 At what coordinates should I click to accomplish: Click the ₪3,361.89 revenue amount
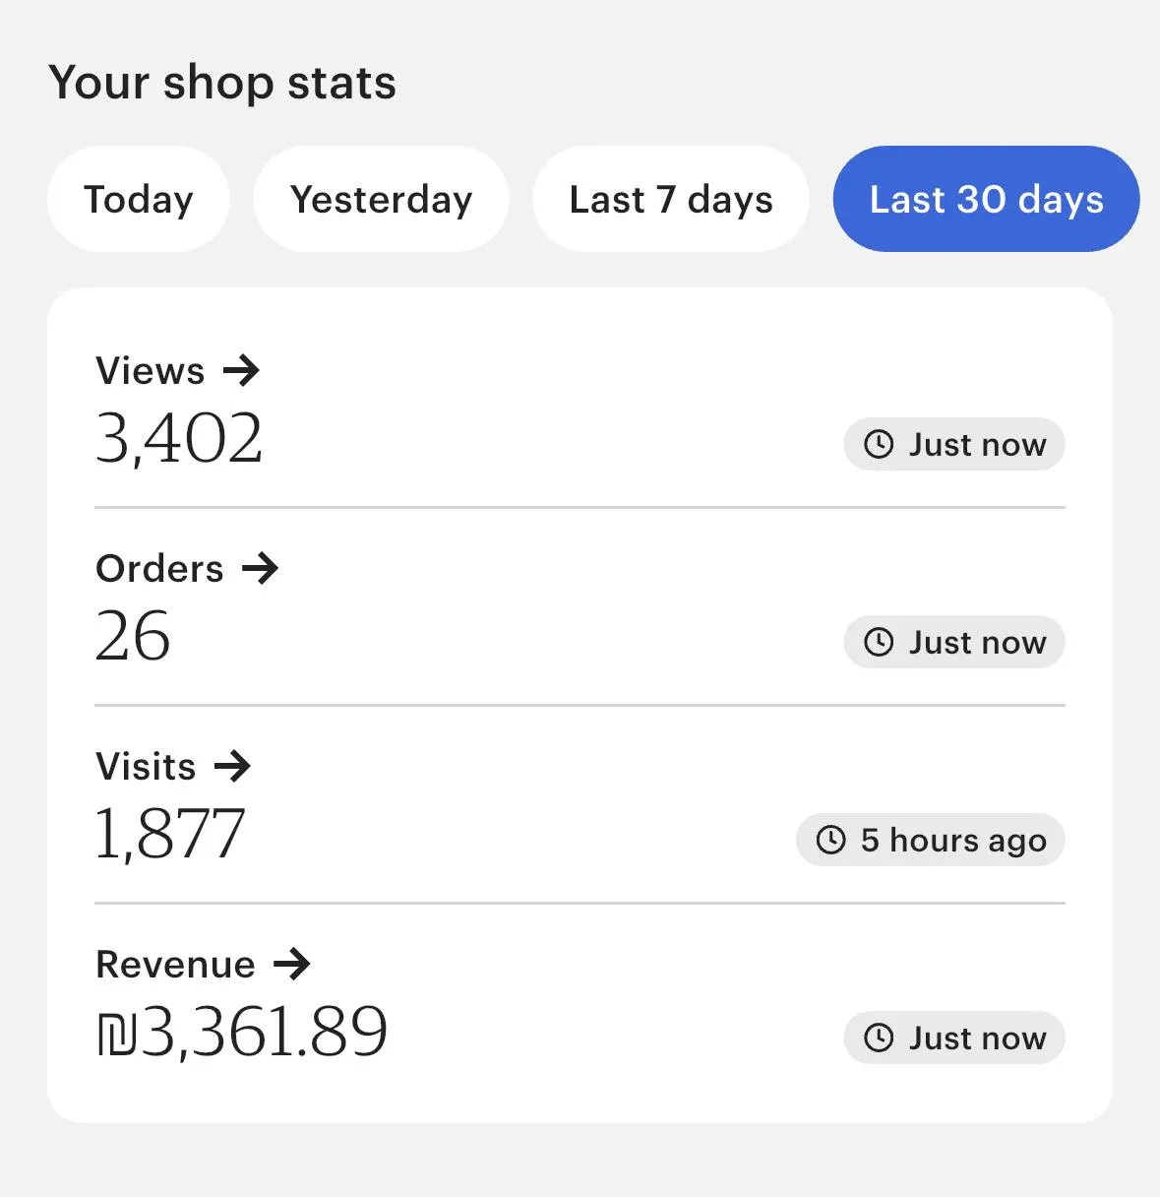242,1032
